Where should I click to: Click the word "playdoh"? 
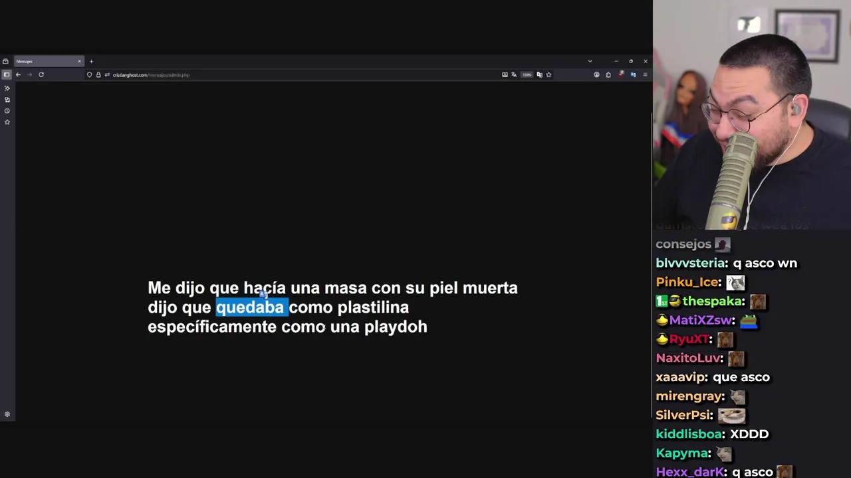pyautogui.click(x=396, y=327)
